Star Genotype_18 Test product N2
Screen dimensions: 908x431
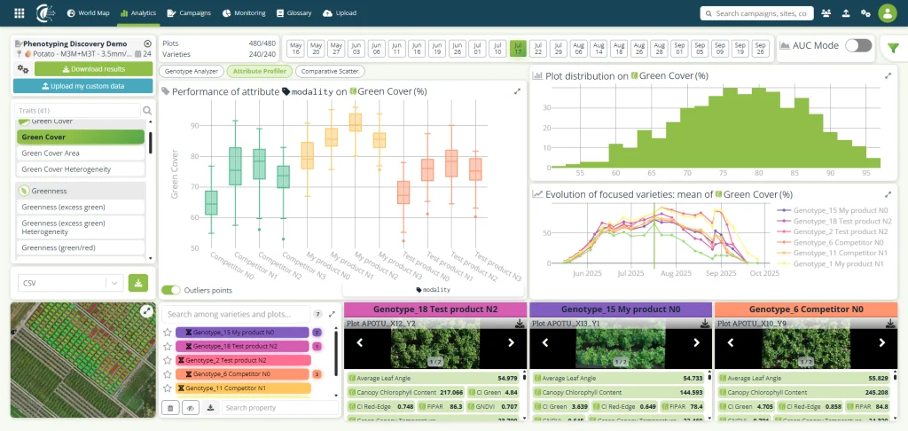click(168, 347)
